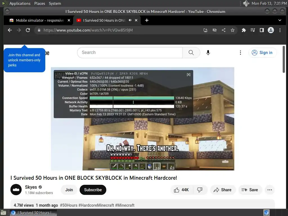This screenshot has width=288, height=216.
Task: Switch to the Mobile simulator tab
Action: (x=40, y=20)
